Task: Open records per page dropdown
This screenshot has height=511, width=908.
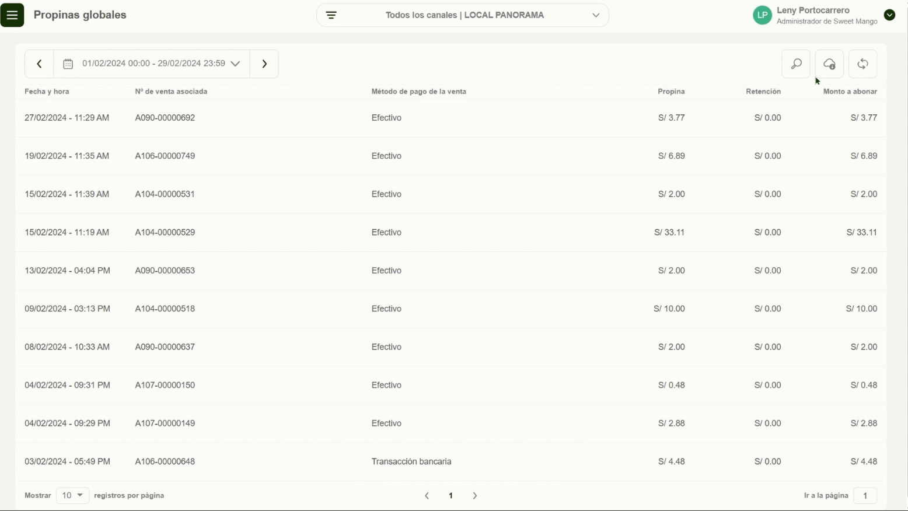Action: (72, 495)
